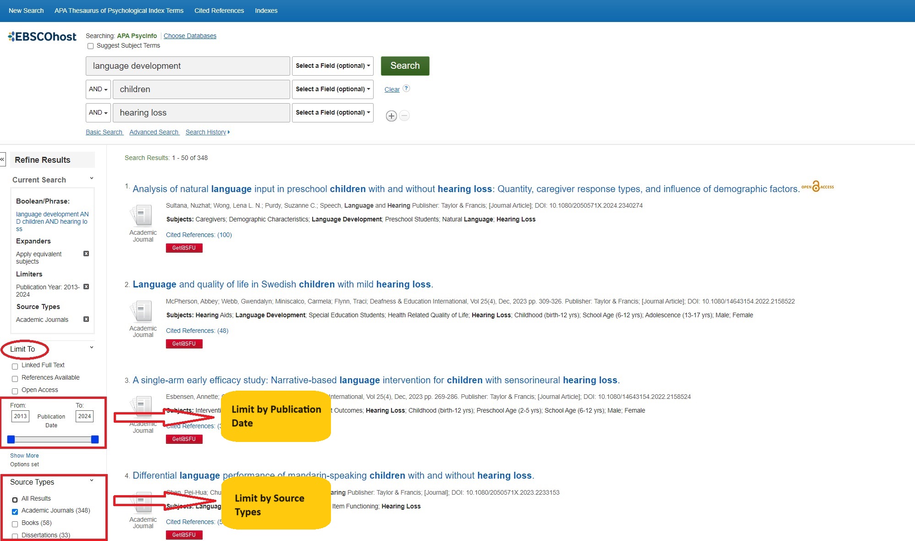The height and width of the screenshot is (541, 915).
Task: Click the green Search button
Action: click(405, 66)
